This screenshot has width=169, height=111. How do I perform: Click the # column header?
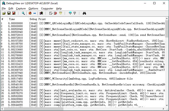(x=4, y=19)
